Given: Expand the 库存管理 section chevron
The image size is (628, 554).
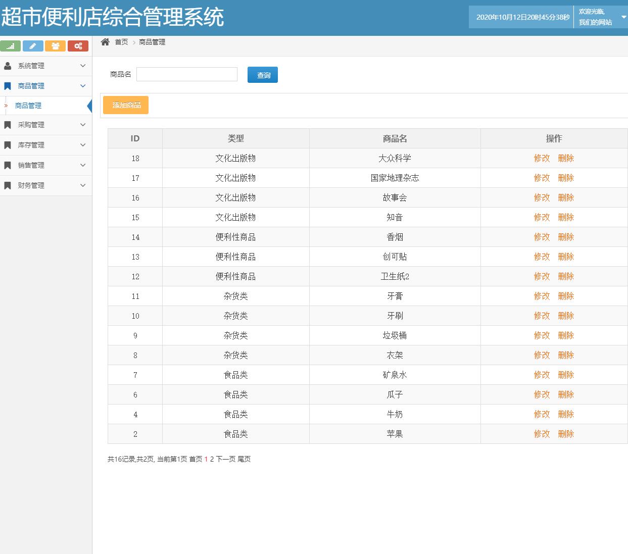Looking at the screenshot, I should [83, 145].
